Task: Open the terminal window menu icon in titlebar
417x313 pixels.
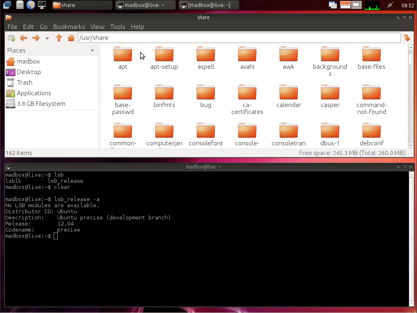Action: [8, 167]
